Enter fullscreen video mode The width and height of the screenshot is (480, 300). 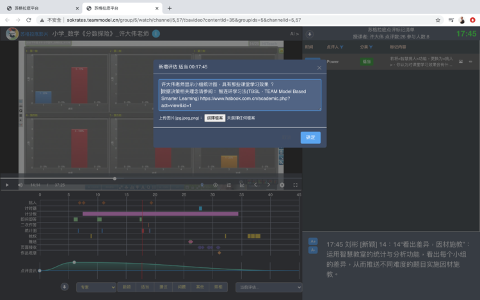(x=296, y=185)
